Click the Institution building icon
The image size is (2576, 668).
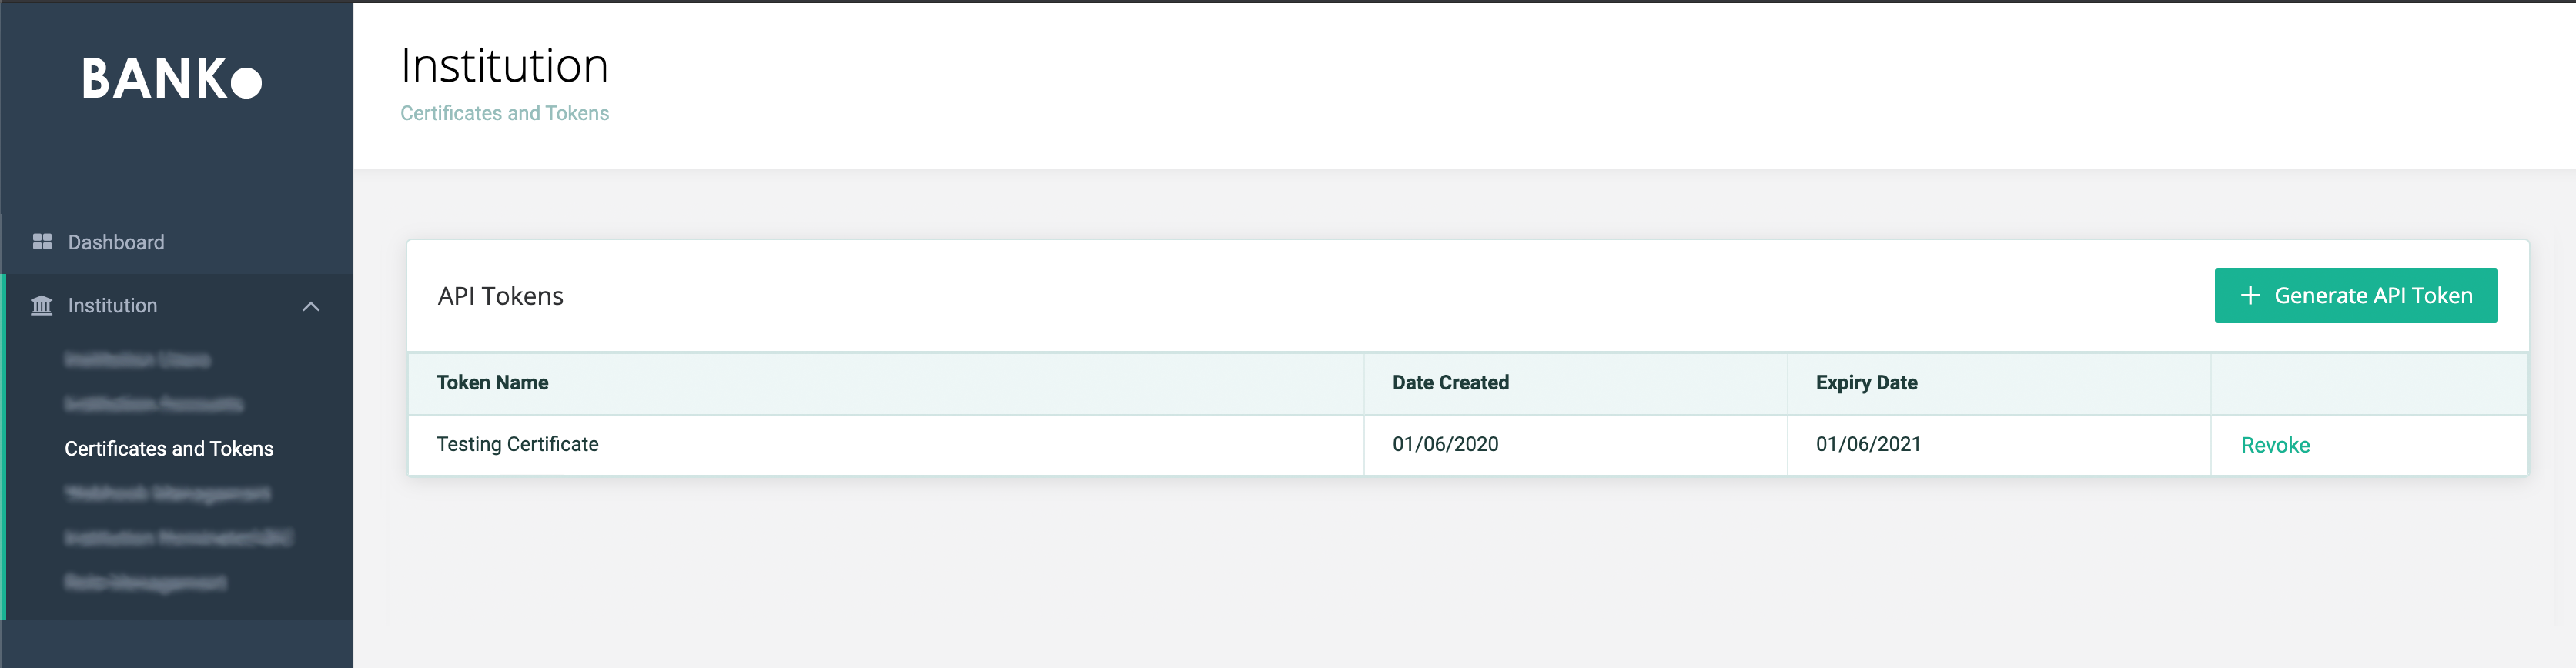click(42, 305)
